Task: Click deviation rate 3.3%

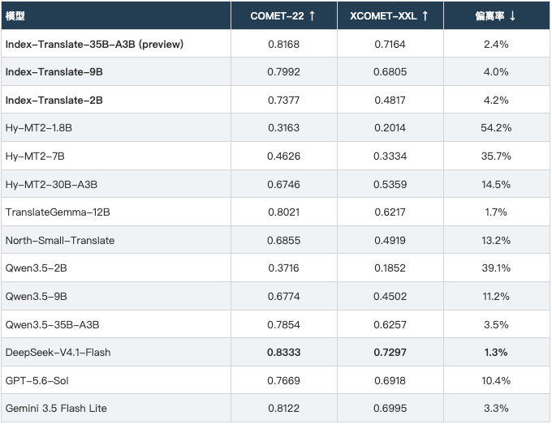Action: (496, 408)
